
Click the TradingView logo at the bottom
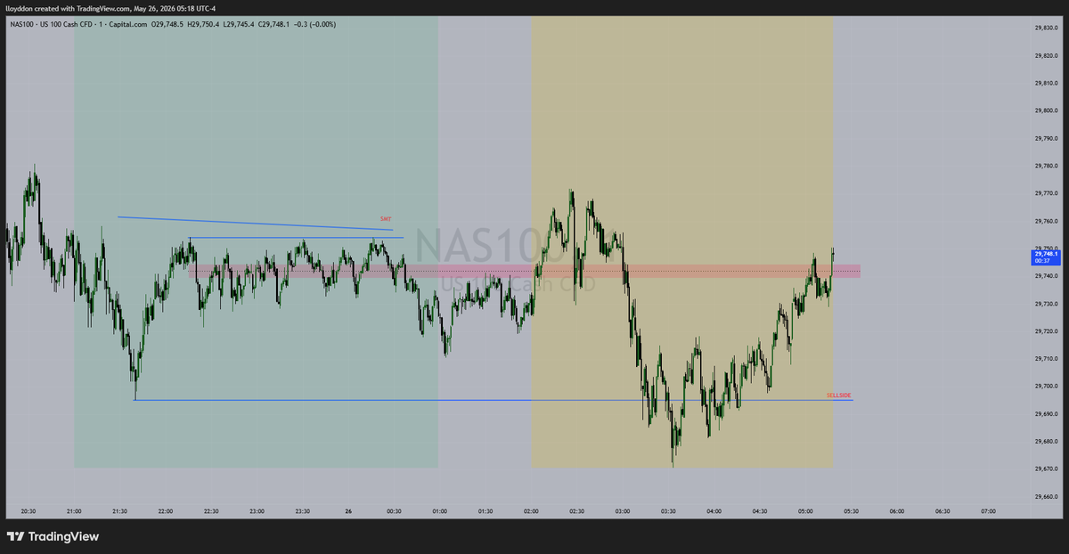(53, 536)
